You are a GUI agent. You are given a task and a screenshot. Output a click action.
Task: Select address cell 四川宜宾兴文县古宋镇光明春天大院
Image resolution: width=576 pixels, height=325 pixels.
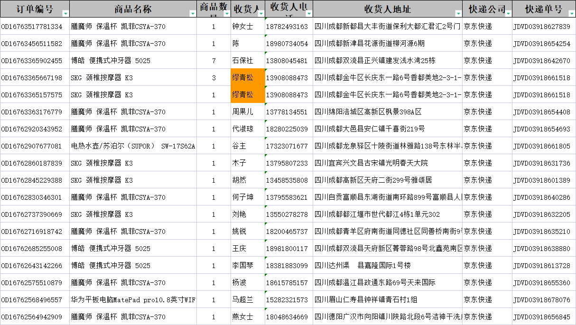[x=388, y=163]
